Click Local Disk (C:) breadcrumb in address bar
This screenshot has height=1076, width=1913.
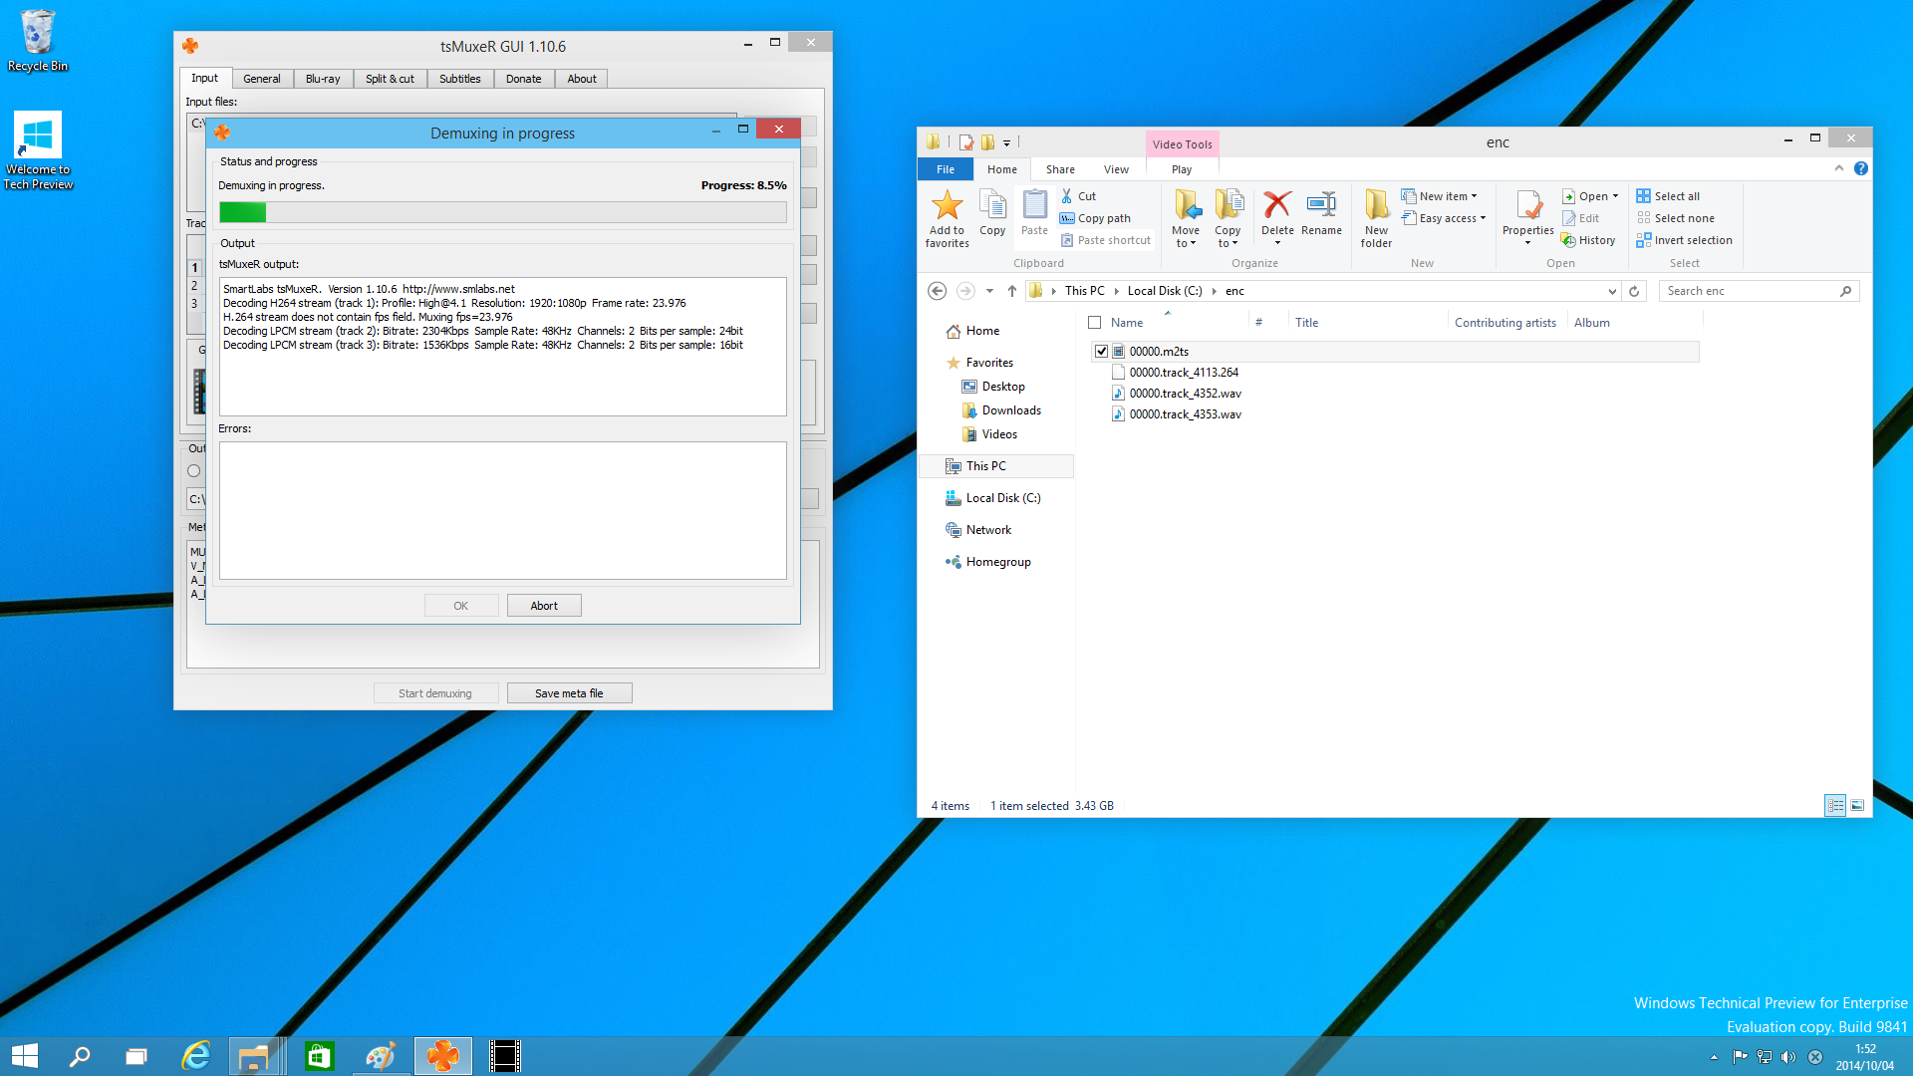1165,291
